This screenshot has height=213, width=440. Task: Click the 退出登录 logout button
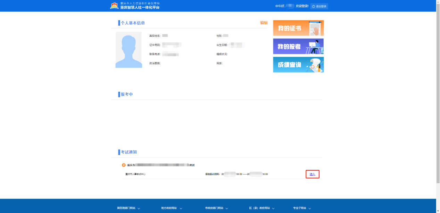coord(319,6)
